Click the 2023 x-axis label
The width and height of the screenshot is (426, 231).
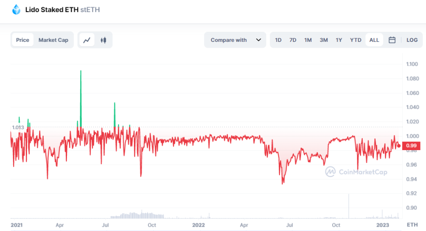click(383, 225)
